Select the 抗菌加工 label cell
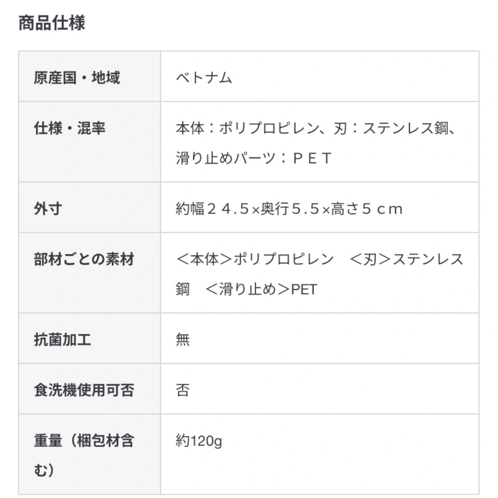This screenshot has height=498, width=498. coord(89,339)
